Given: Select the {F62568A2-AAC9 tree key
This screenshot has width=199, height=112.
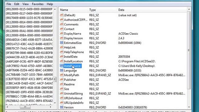Looking at the screenshot, I should (x=29, y=101).
